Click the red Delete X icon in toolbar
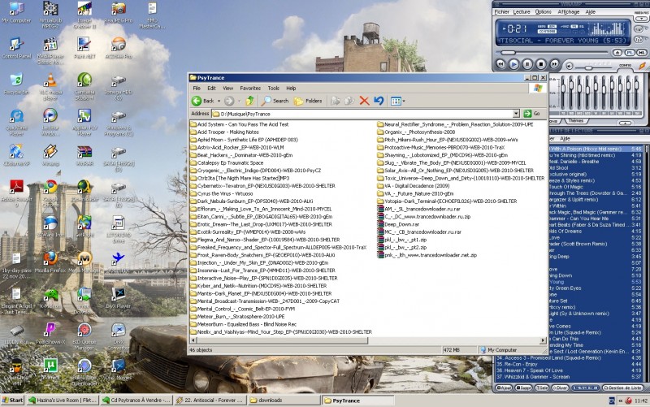 364,101
